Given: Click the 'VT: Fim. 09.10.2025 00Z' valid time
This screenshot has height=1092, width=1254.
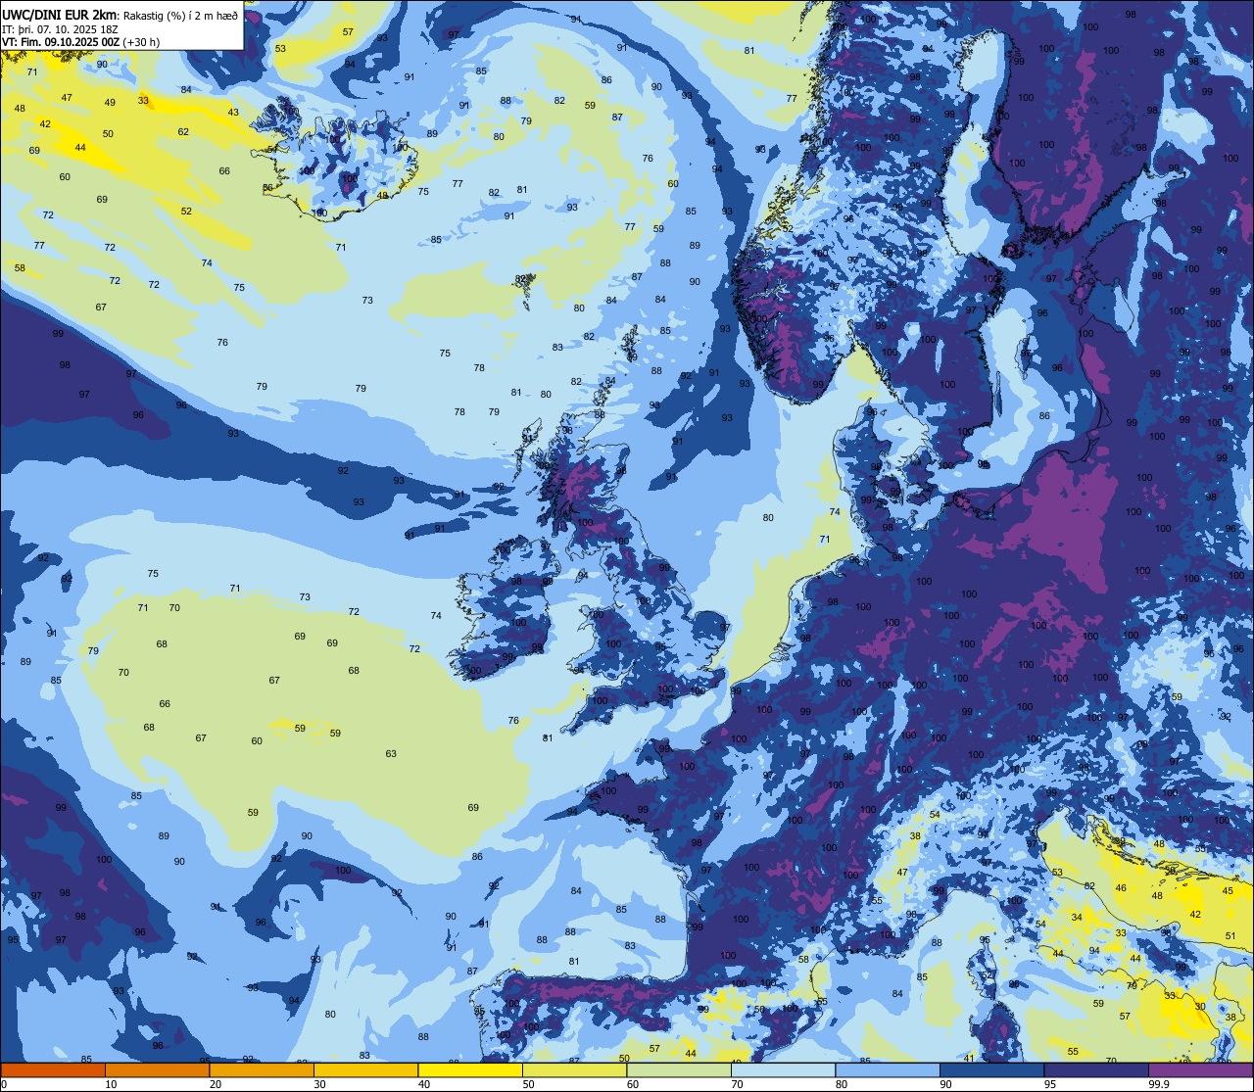Looking at the screenshot, I should pyautogui.click(x=60, y=42).
